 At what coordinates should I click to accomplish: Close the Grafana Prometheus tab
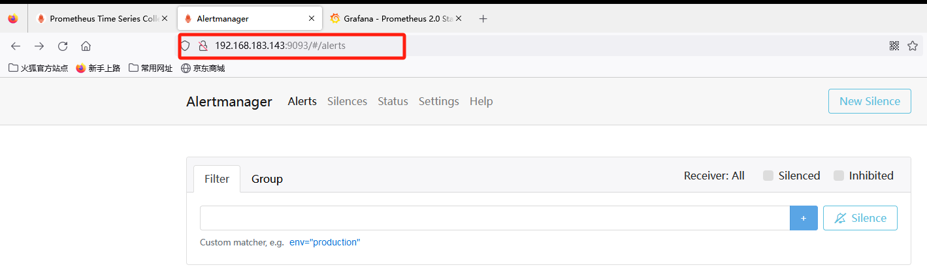point(459,19)
